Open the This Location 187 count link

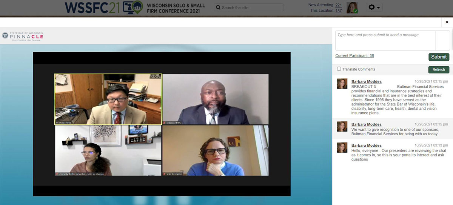pos(338,11)
